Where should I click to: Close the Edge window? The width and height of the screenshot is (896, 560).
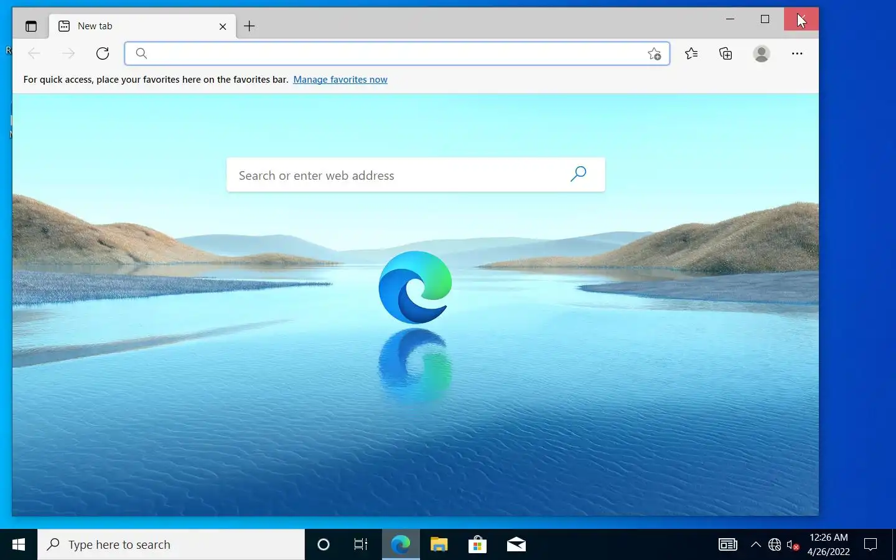pyautogui.click(x=801, y=19)
